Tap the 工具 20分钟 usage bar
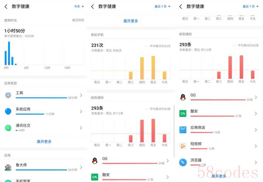263x182 pixels. (x=41, y=98)
